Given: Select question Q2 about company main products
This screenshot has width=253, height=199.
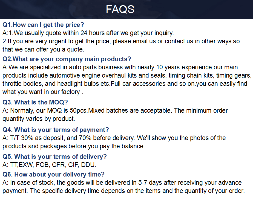Looking at the screenshot, I should tap(67, 59).
